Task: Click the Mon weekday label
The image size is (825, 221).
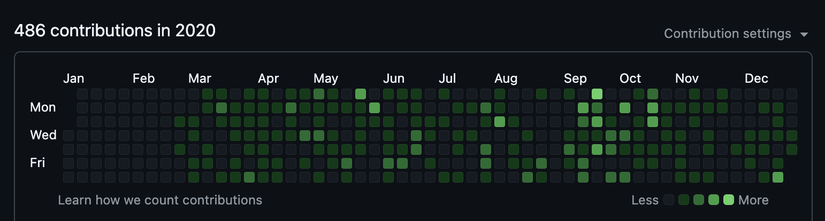Action: (43, 107)
